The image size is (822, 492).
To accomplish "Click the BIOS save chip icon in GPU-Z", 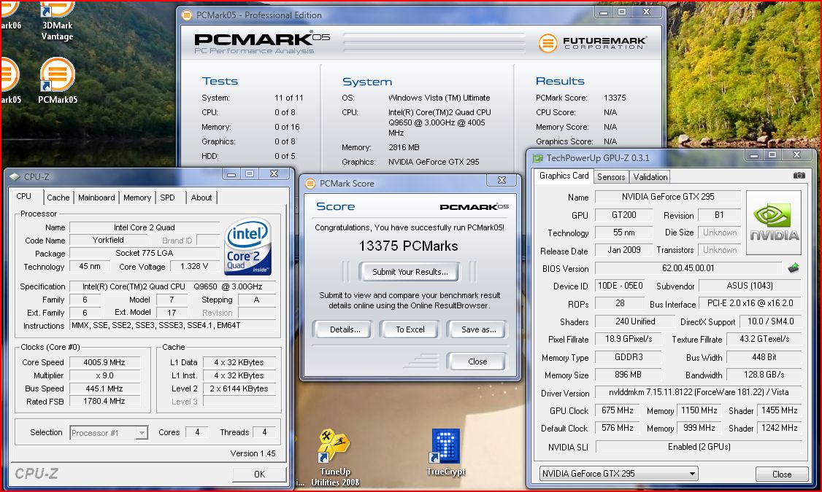I will pos(794,268).
